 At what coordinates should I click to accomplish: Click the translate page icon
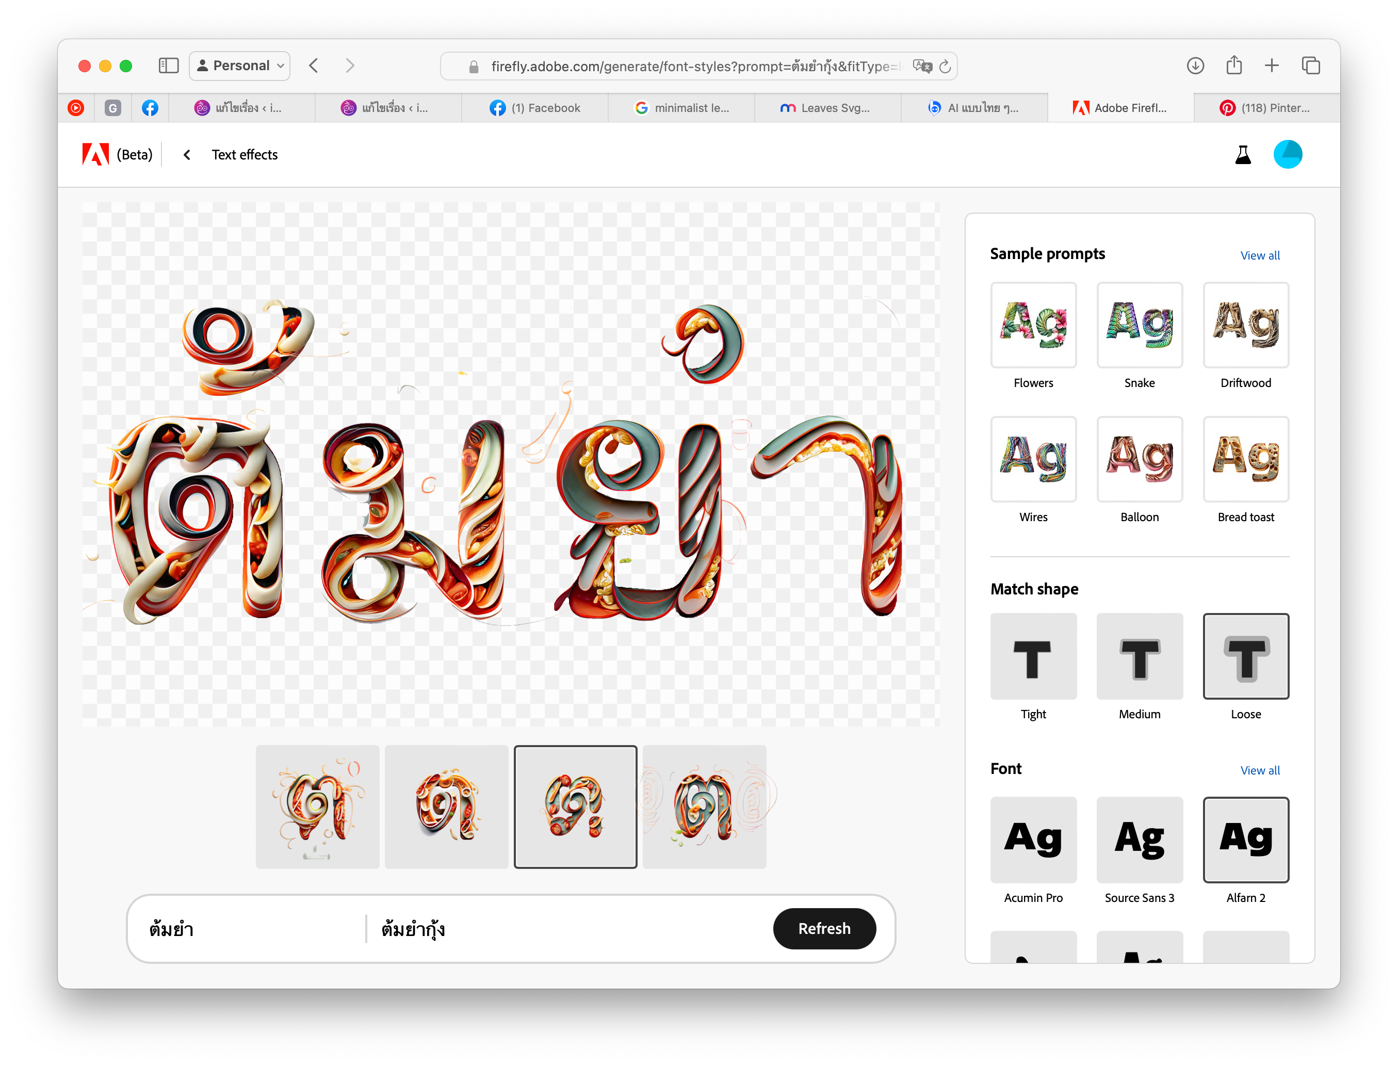click(922, 67)
